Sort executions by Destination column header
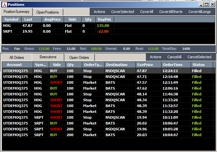This screenshot has height=152, width=217. pos(120,65)
